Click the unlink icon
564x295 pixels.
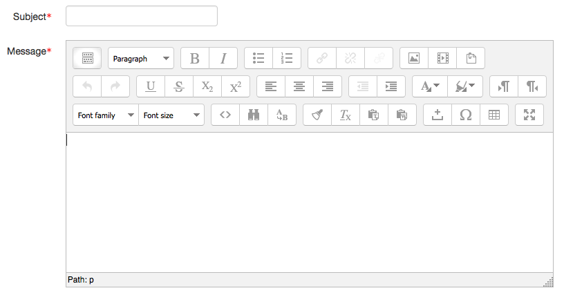coord(350,58)
